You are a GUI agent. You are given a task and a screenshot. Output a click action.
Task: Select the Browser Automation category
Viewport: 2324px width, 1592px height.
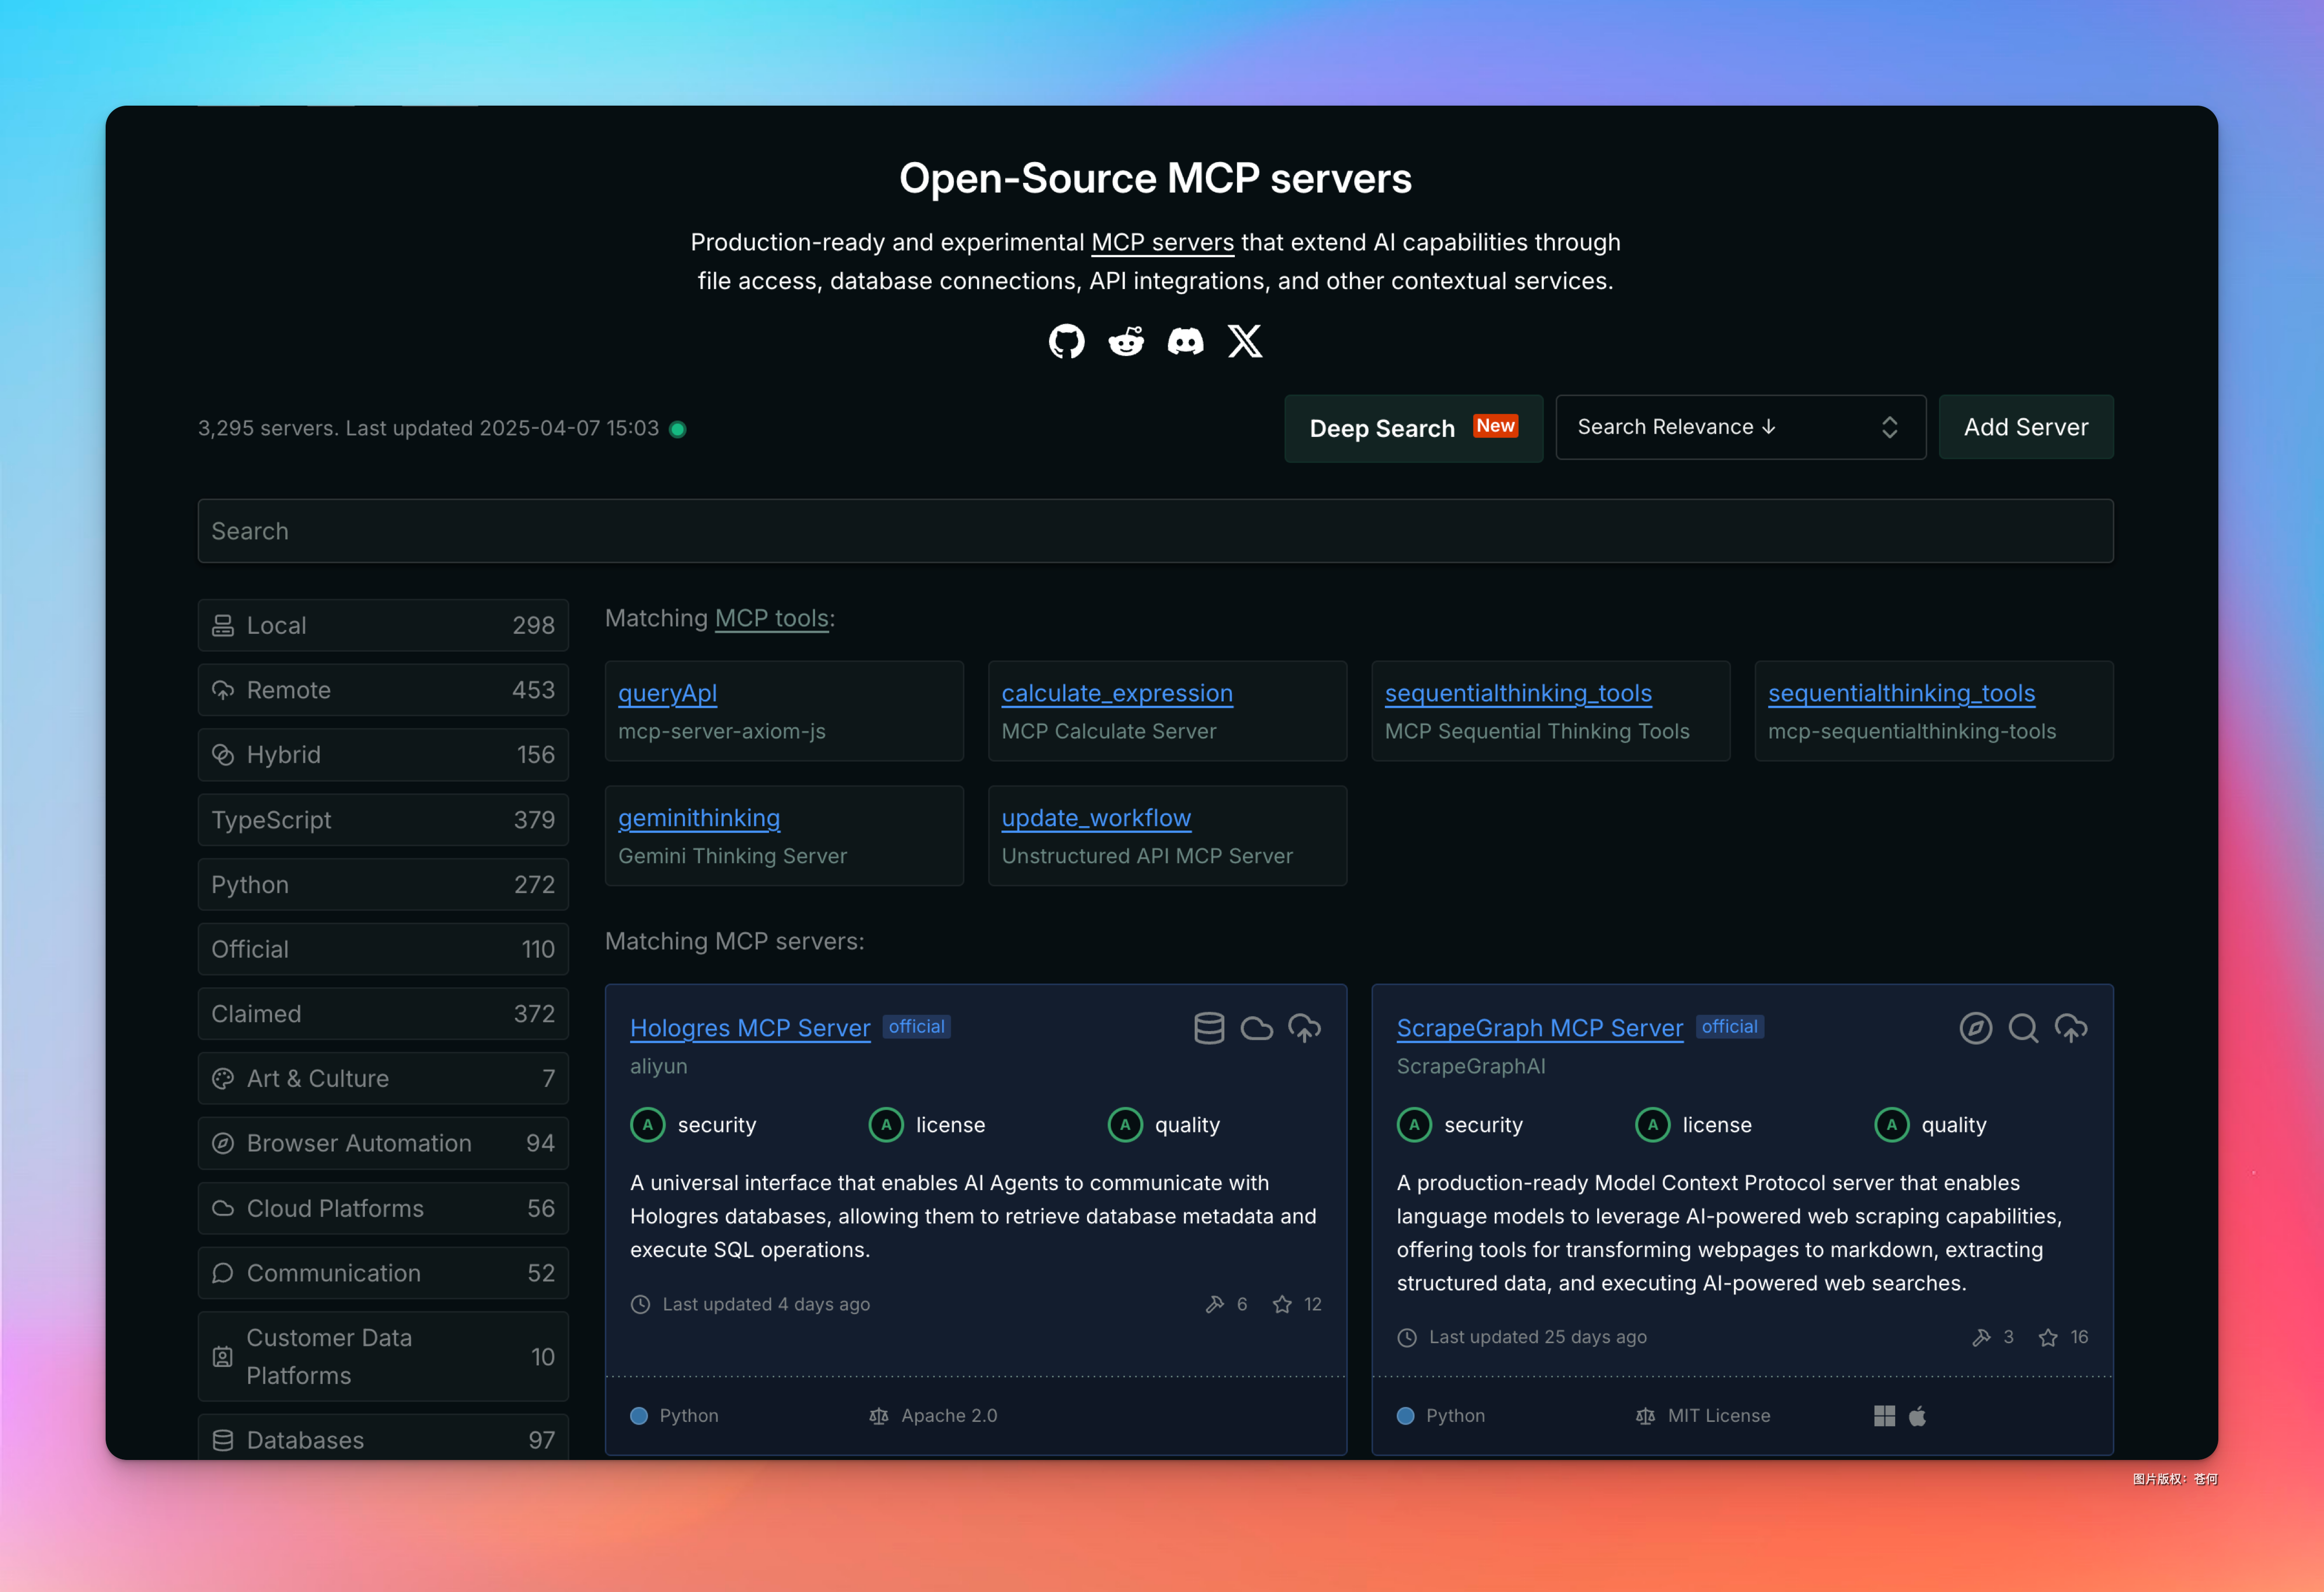point(383,1143)
